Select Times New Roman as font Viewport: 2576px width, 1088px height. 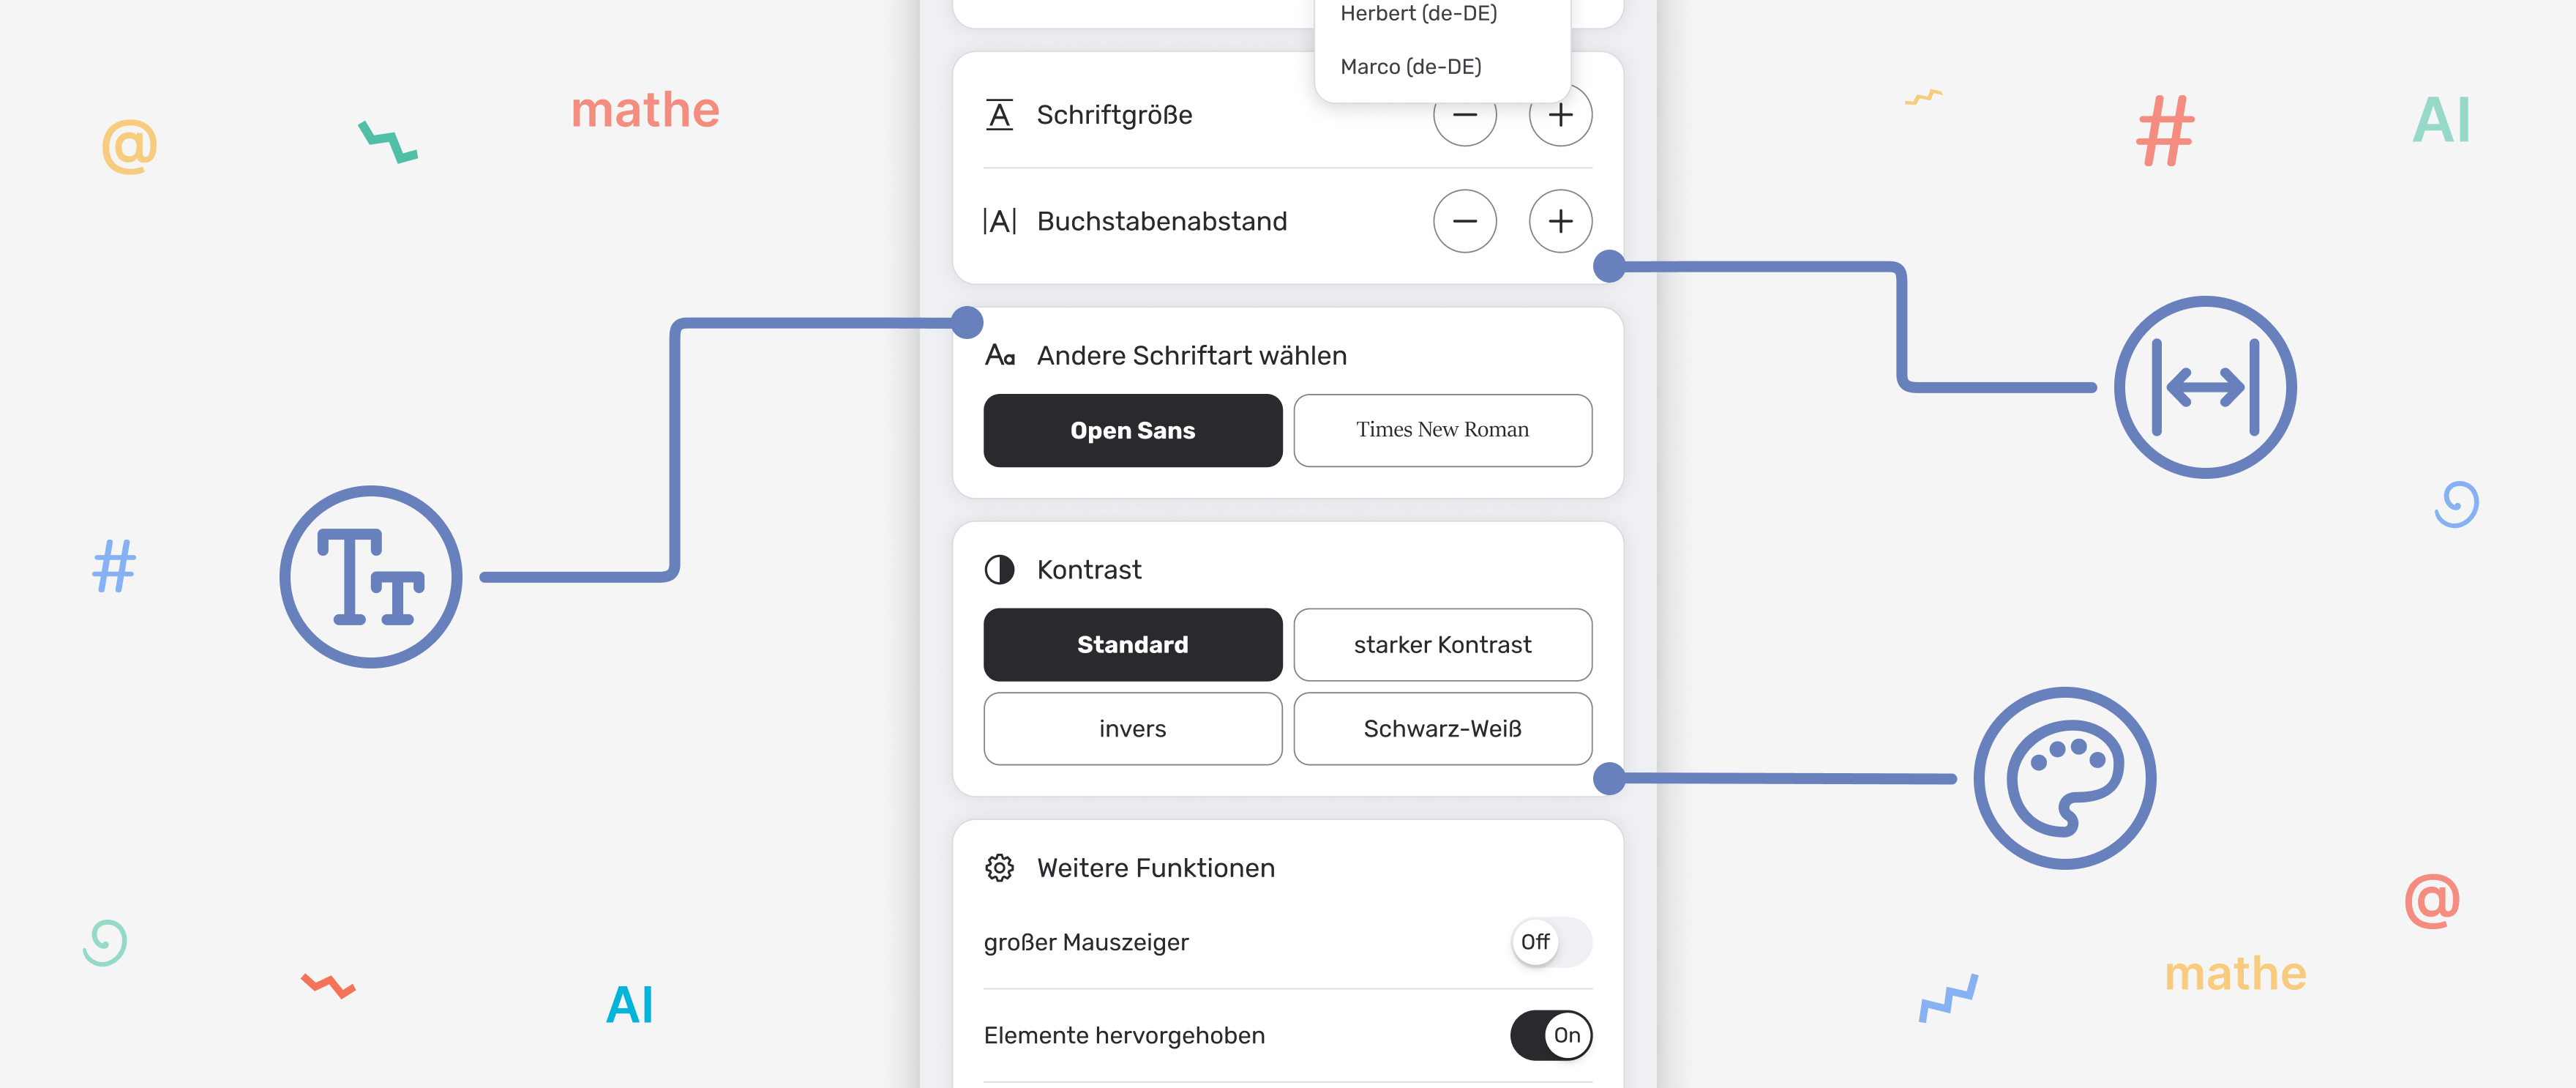coord(1443,431)
